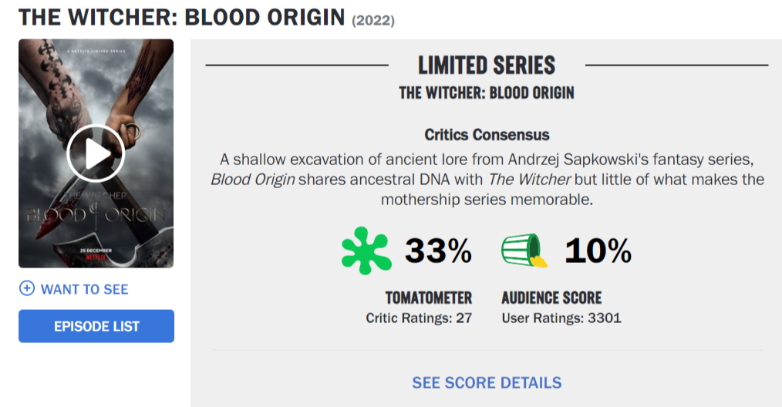Image resolution: width=782 pixels, height=407 pixels.
Task: Click the Critics Consensus heading
Action: [x=487, y=135]
